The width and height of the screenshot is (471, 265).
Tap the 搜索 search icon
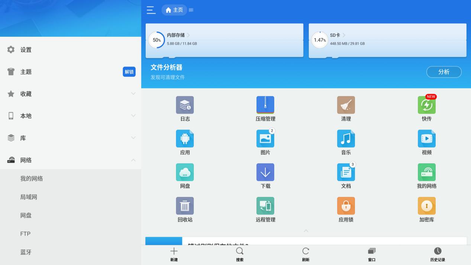[240, 251]
